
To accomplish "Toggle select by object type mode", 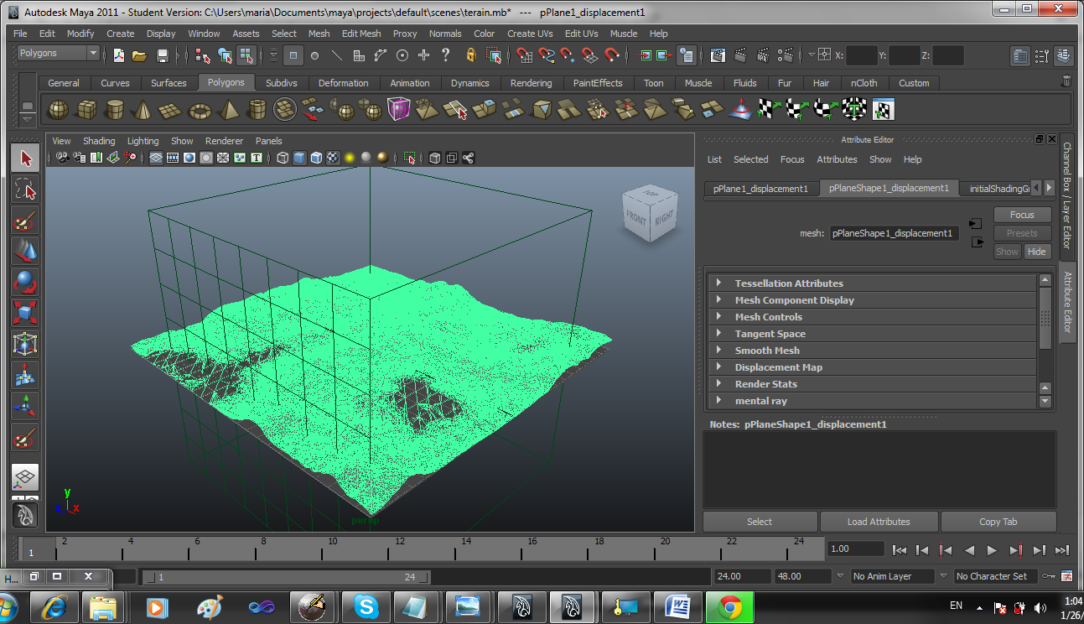I will click(x=224, y=55).
